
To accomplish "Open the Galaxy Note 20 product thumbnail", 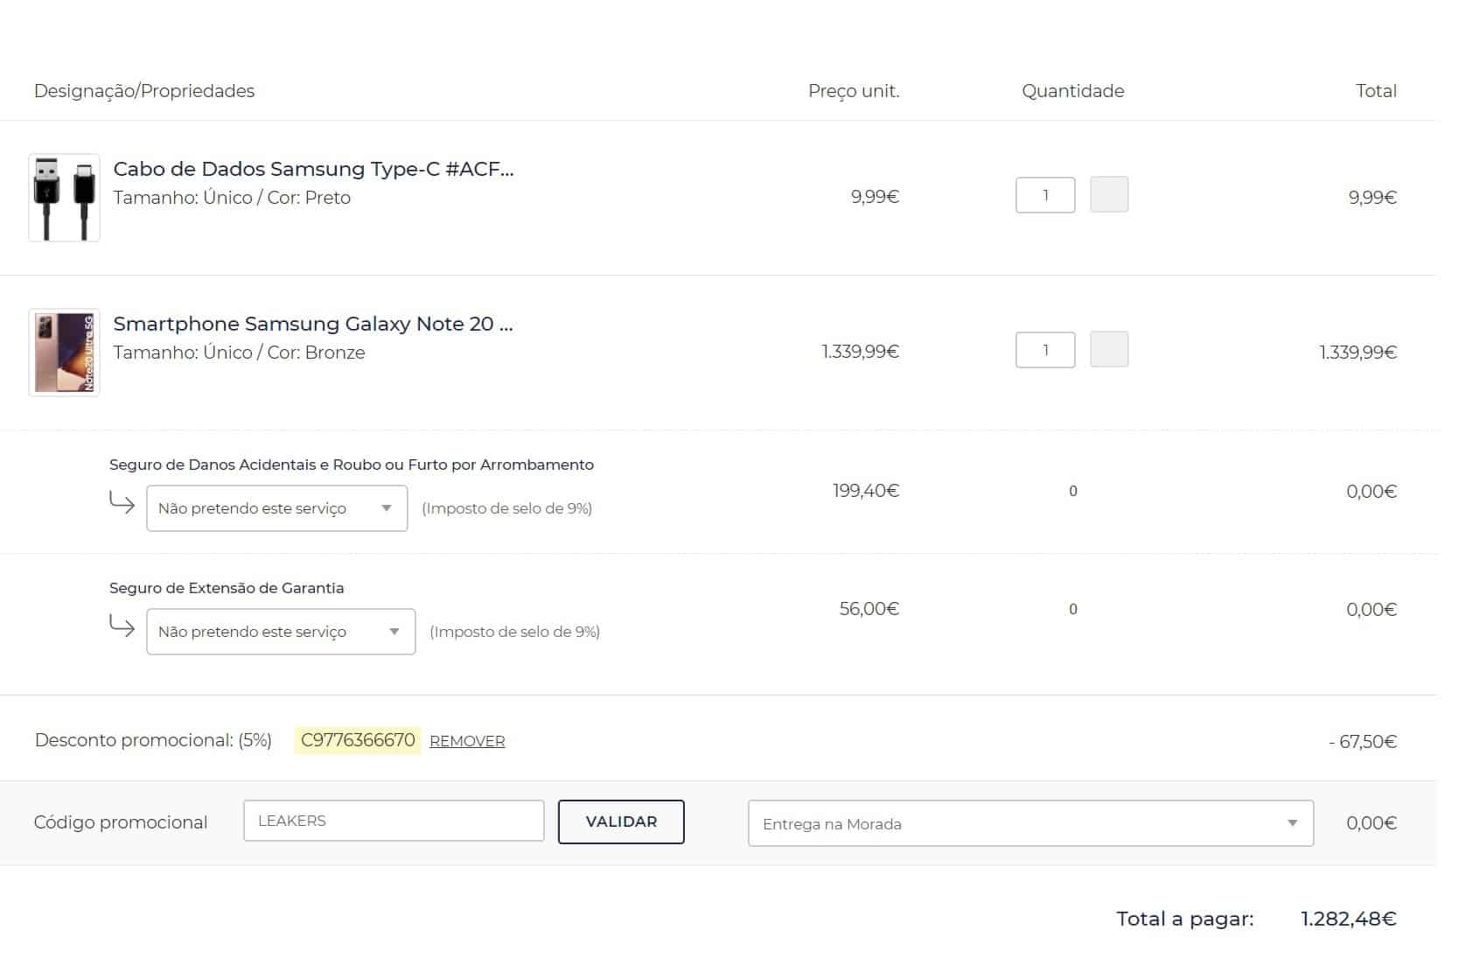I will pos(64,353).
